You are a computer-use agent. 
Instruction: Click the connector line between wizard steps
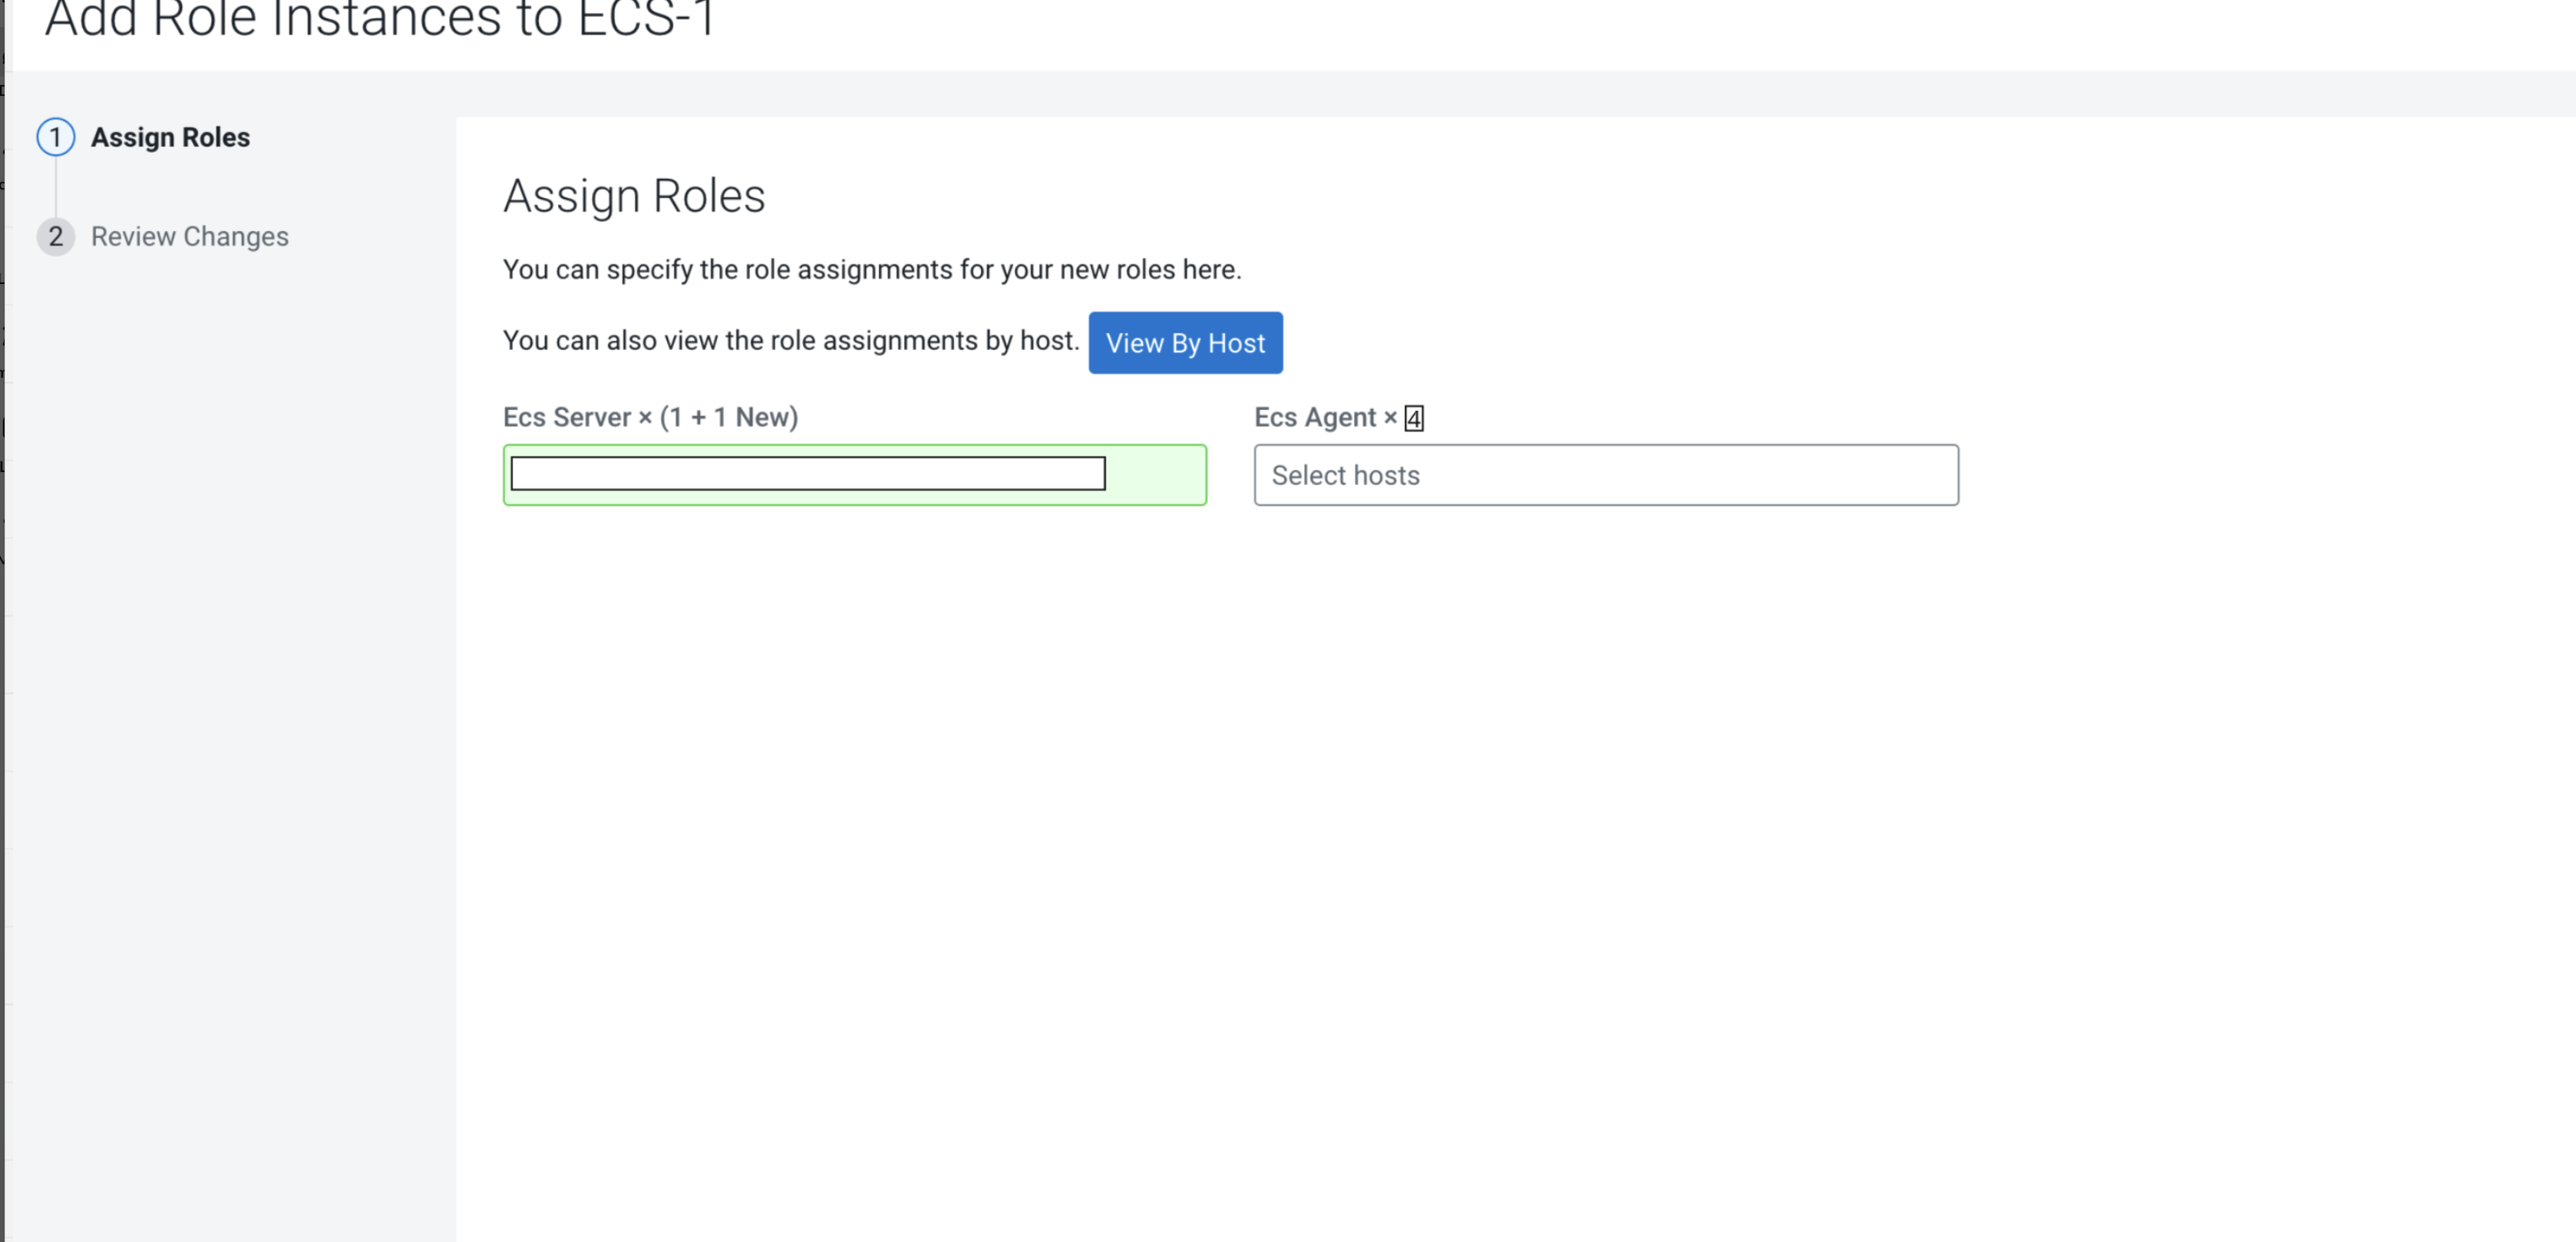(56, 187)
